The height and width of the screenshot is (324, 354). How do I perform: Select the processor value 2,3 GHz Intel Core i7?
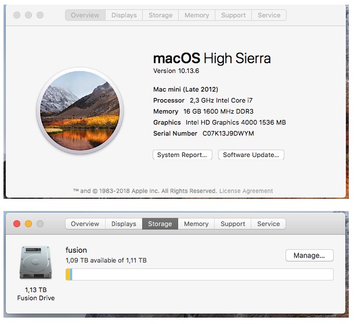pos(221,100)
